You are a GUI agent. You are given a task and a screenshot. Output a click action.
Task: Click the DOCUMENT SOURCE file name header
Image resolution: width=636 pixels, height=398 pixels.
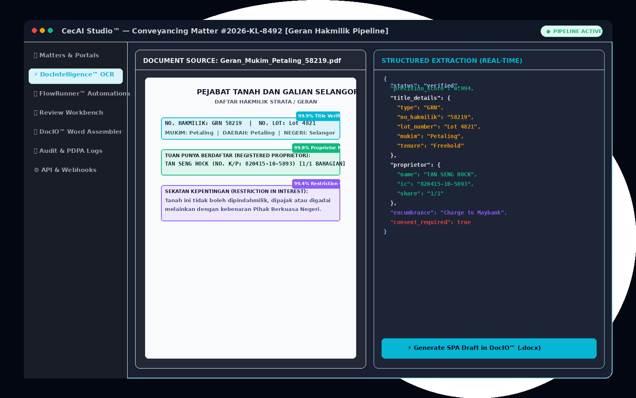click(242, 60)
